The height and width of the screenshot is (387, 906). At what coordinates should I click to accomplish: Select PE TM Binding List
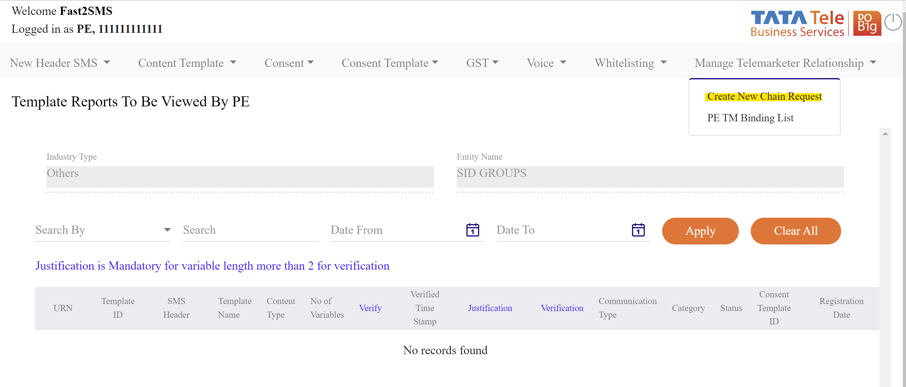750,118
